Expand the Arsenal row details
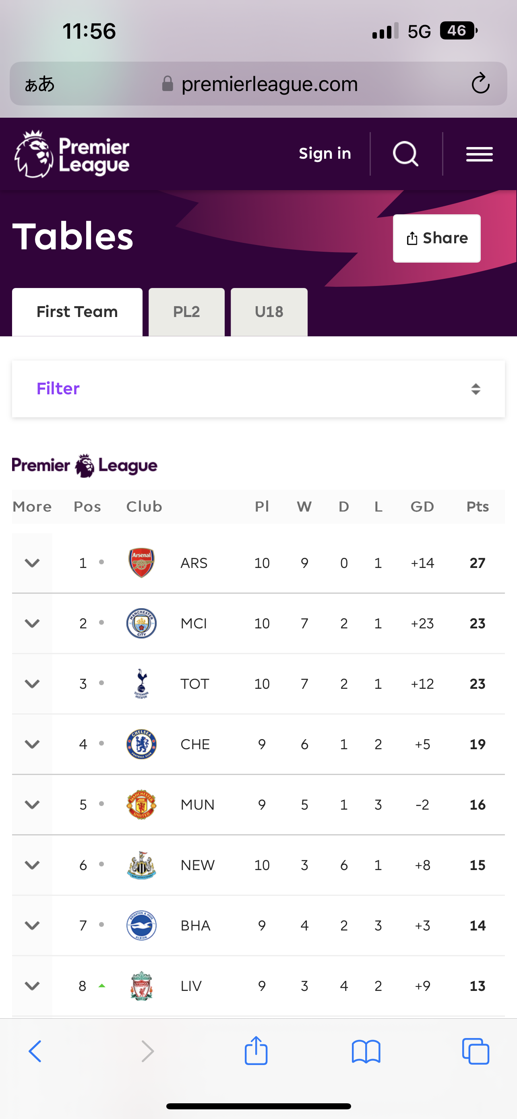The image size is (517, 1119). pyautogui.click(x=32, y=563)
